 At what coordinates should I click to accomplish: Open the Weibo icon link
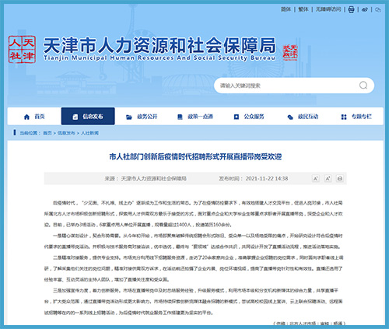tap(365, 9)
